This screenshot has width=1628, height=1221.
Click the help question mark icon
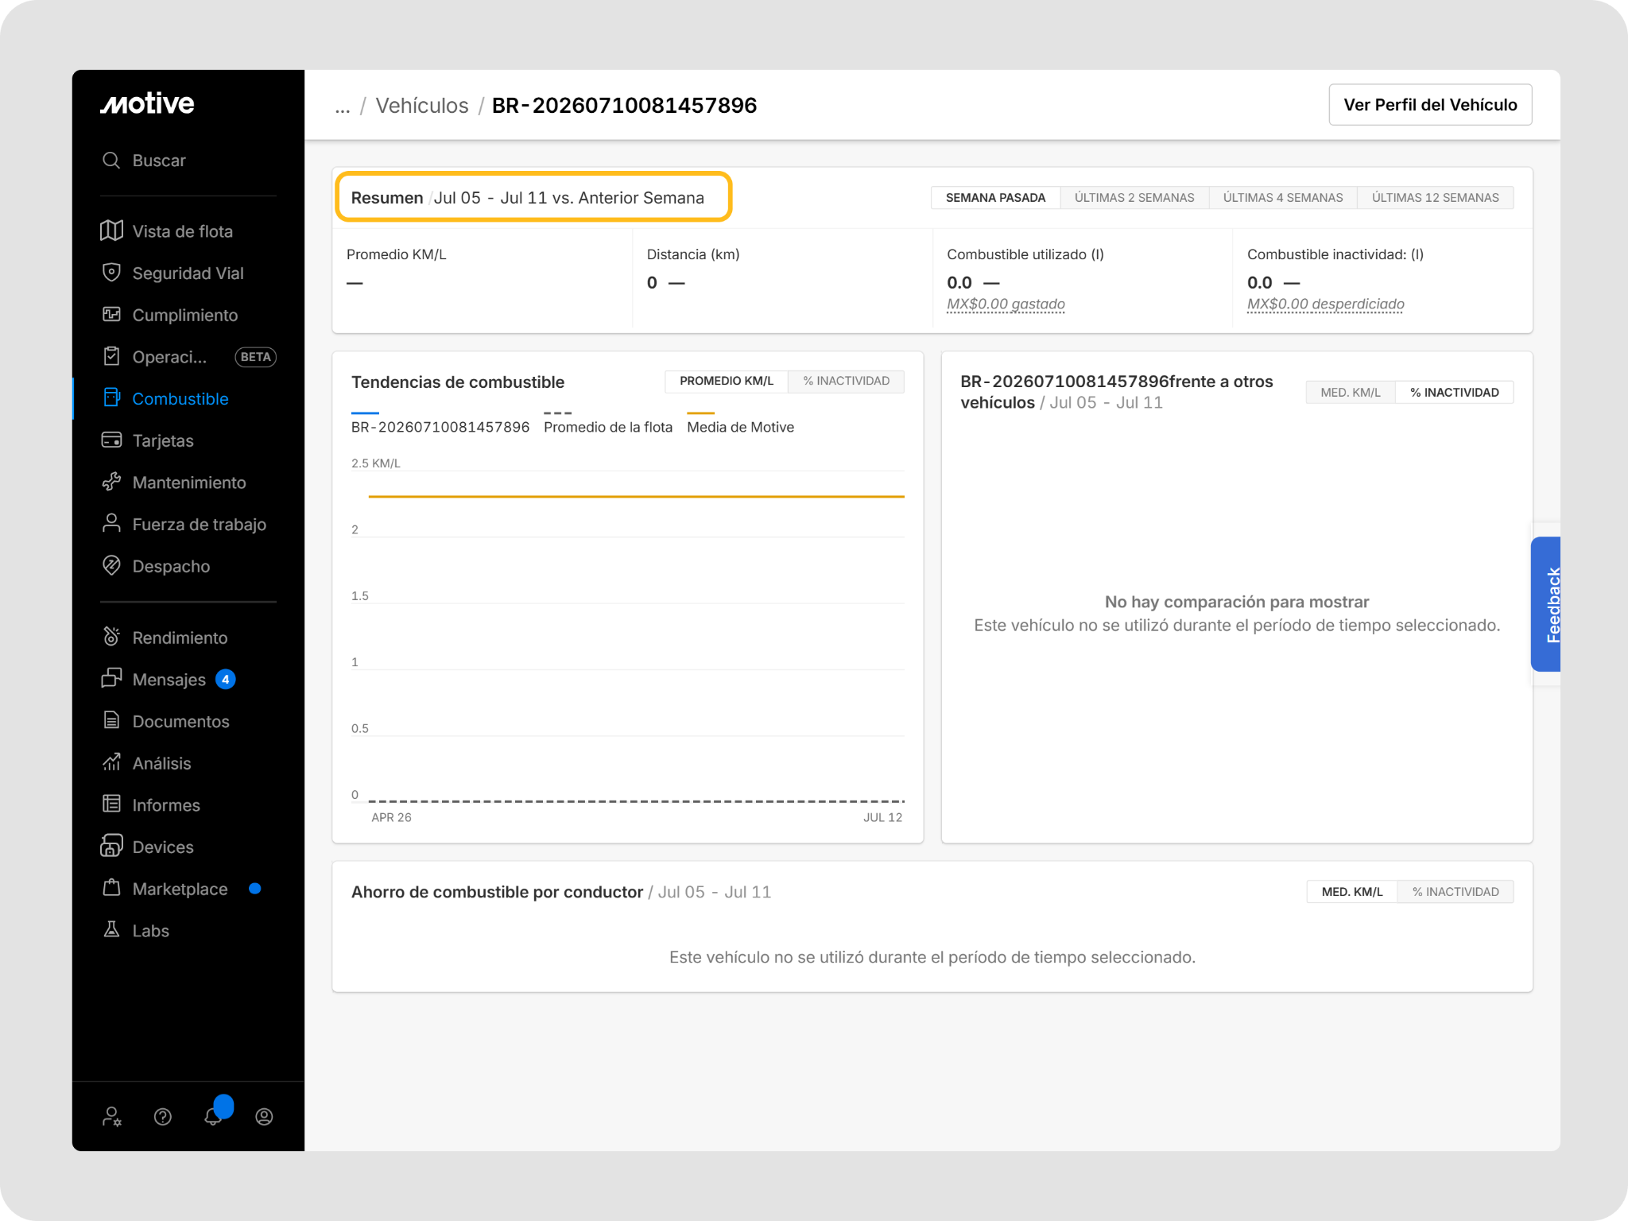(163, 1117)
